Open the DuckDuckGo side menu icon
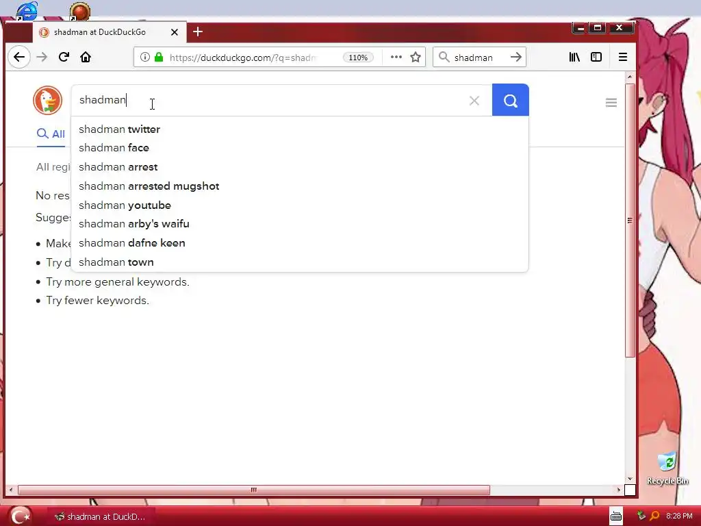The width and height of the screenshot is (701, 526). coord(611,103)
